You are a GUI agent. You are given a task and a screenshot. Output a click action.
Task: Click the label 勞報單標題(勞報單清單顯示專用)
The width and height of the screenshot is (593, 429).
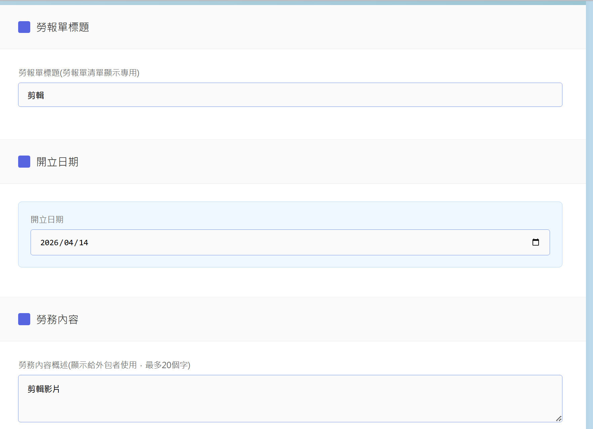[79, 73]
